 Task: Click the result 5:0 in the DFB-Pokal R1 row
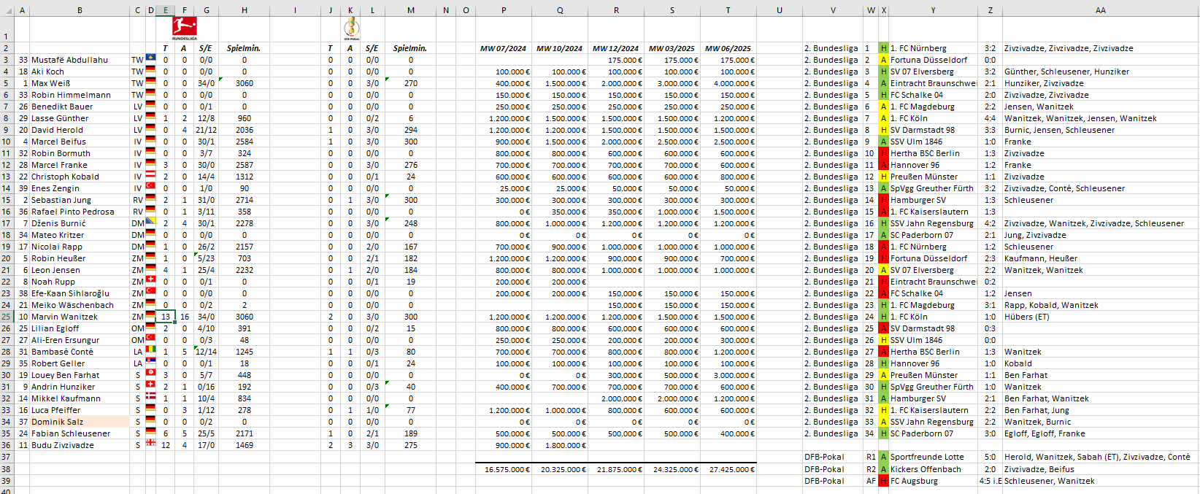(990, 457)
